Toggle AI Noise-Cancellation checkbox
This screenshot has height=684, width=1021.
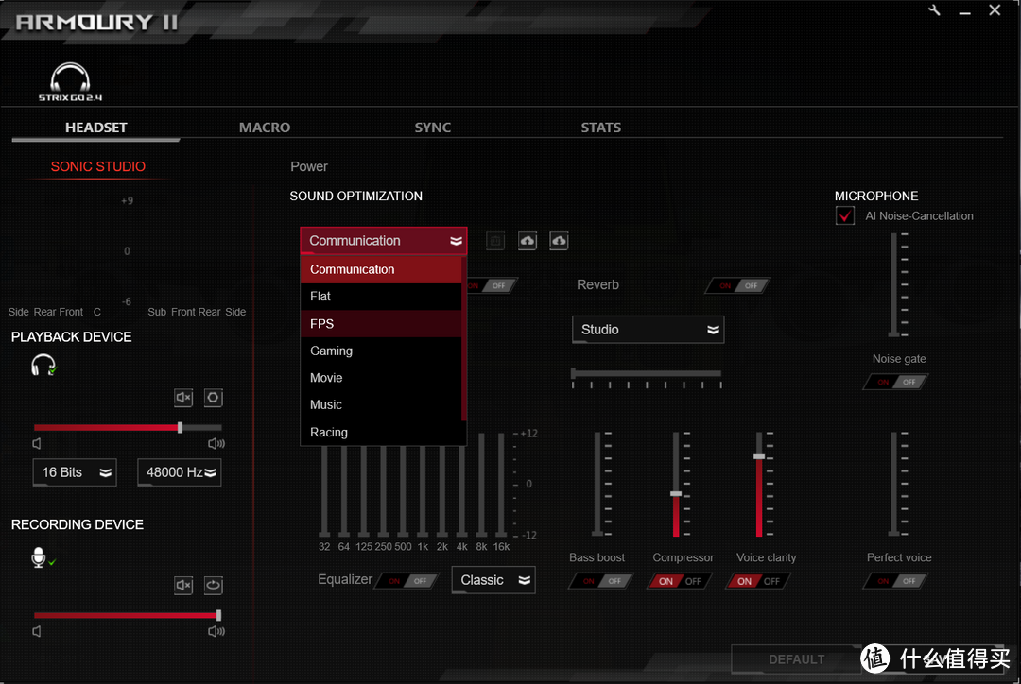click(x=844, y=215)
